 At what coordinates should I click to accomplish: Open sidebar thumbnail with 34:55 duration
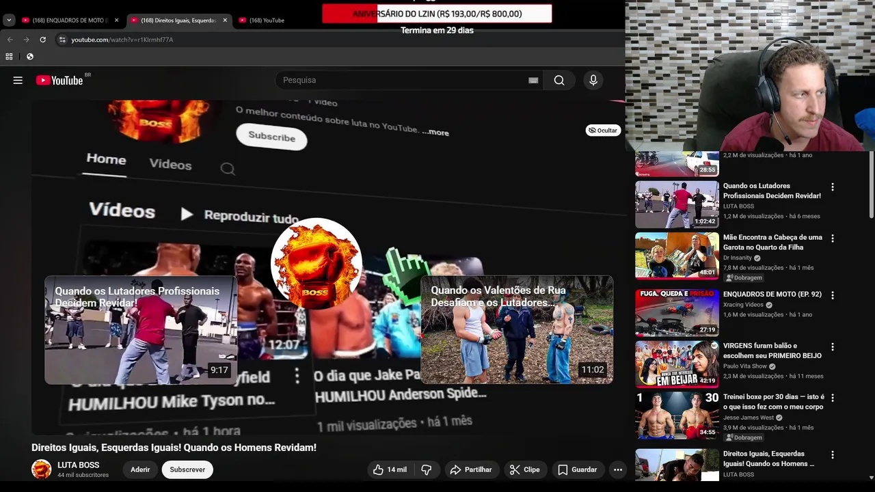click(x=677, y=415)
